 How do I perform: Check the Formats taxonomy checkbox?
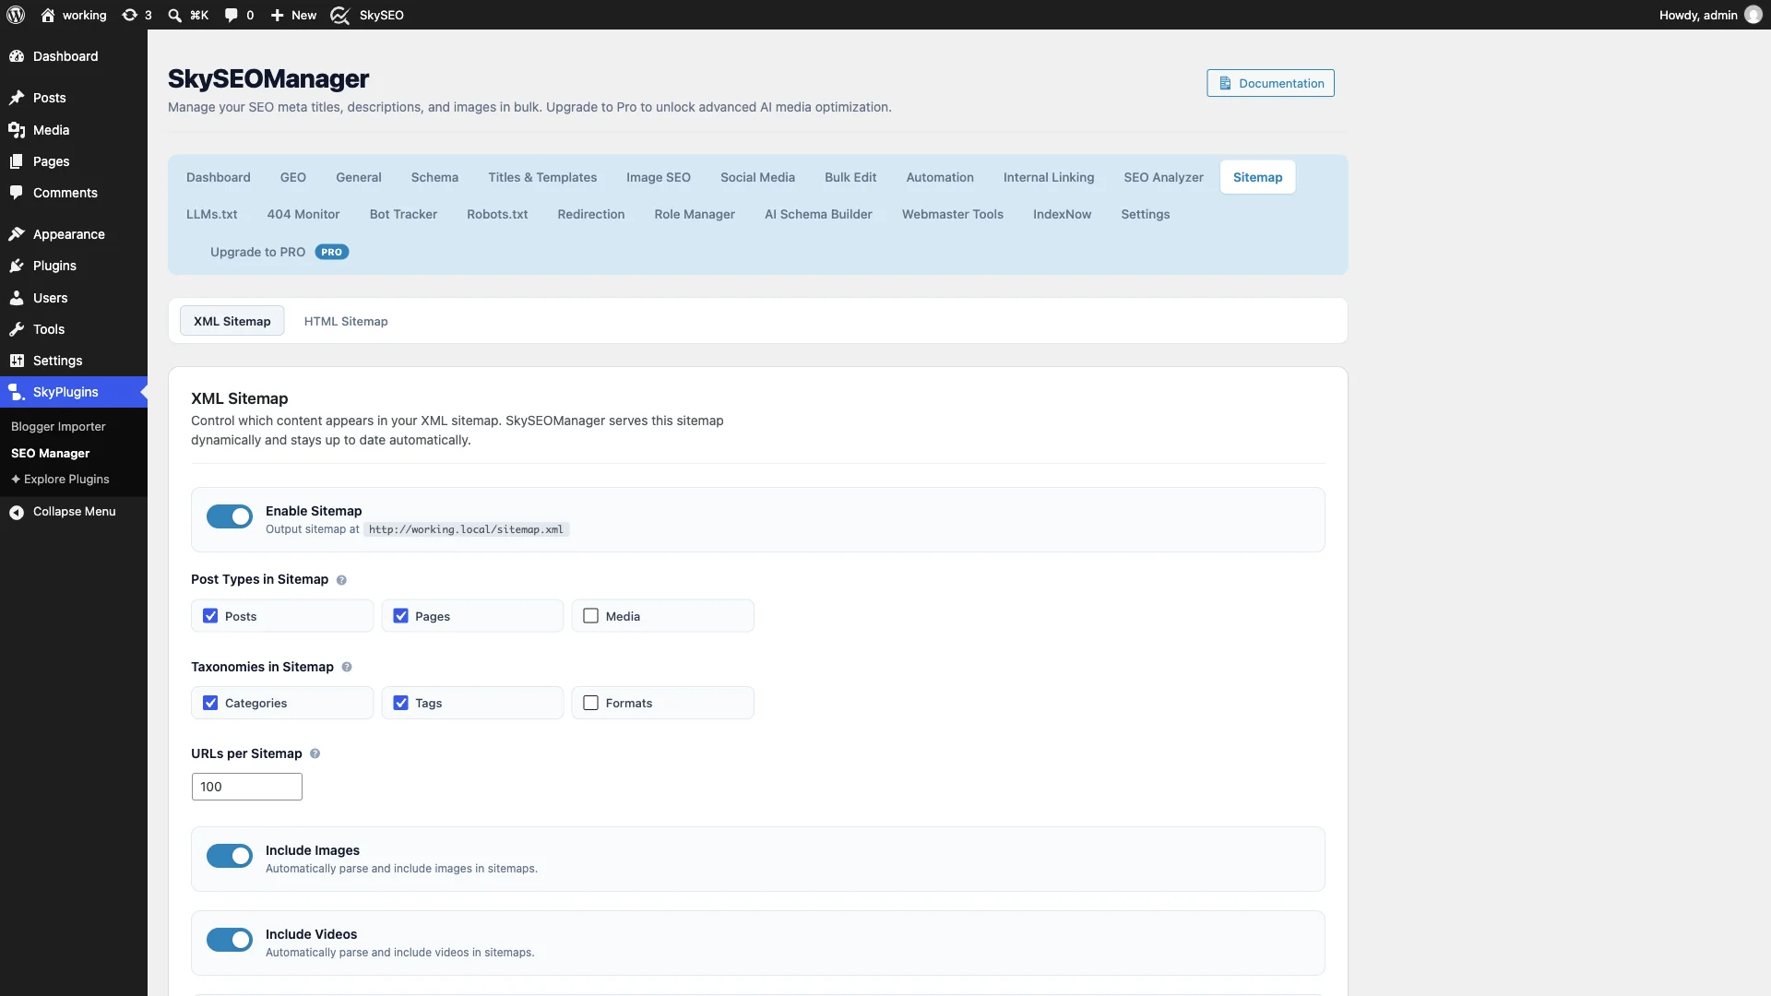591,703
